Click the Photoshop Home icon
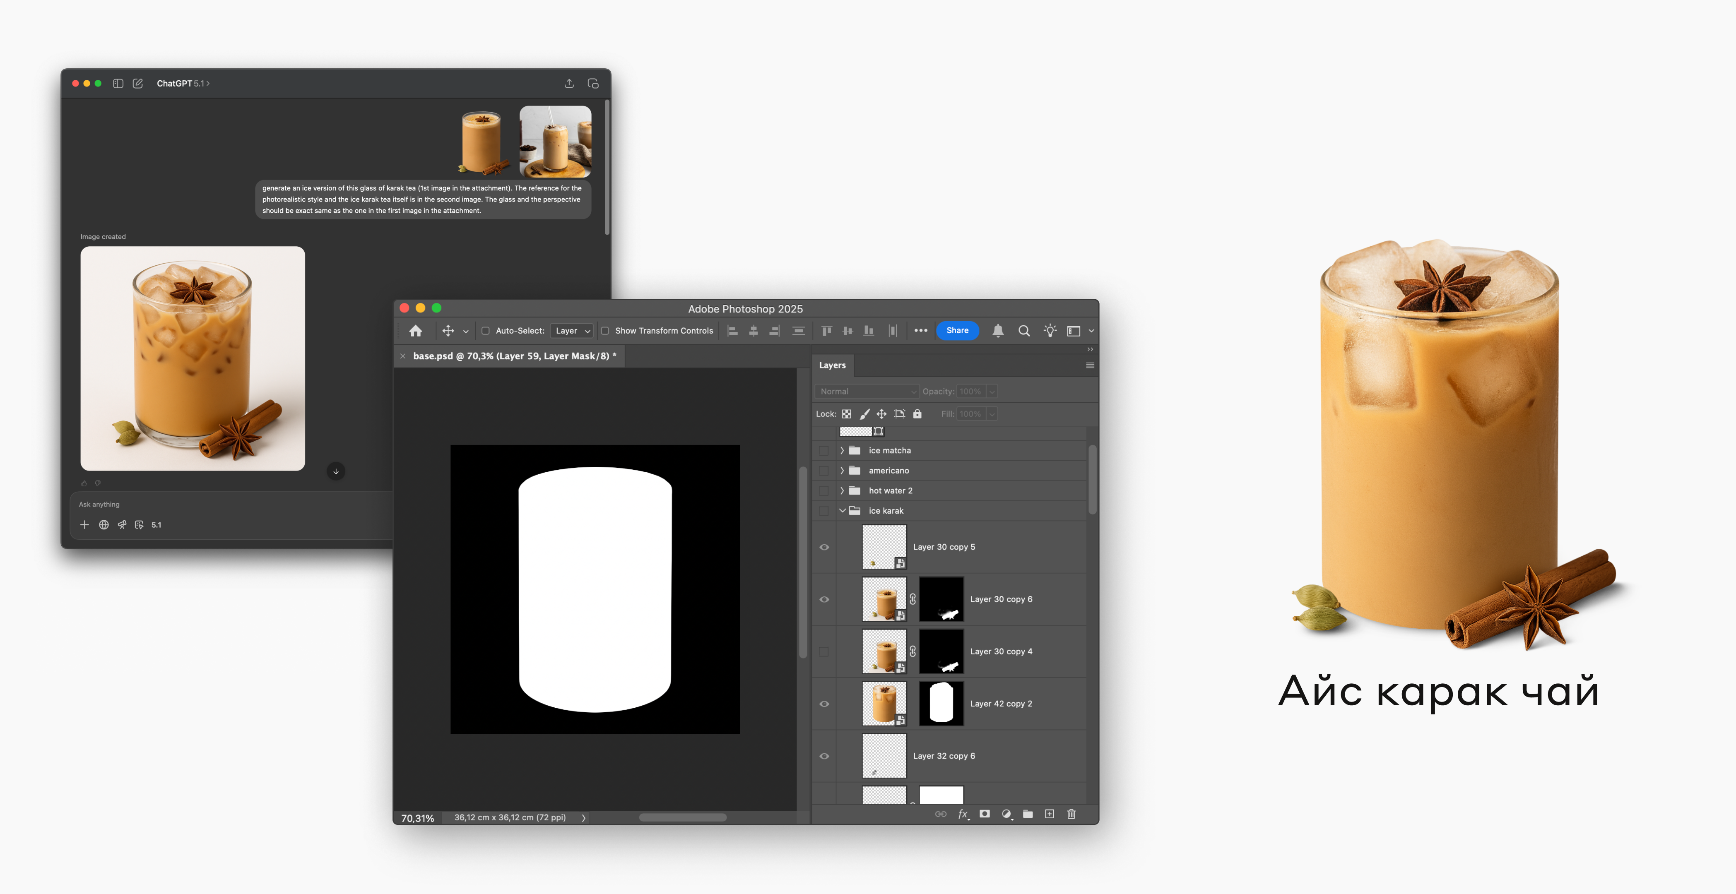 point(415,331)
